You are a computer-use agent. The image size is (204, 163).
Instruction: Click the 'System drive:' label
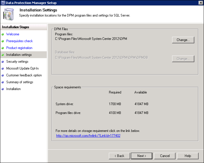tap(64, 104)
